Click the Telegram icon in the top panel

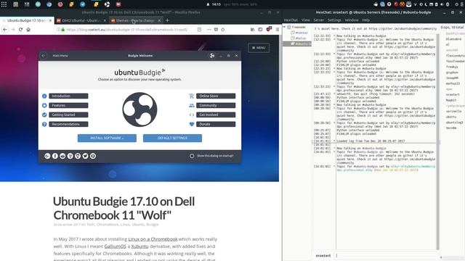click(83, 4)
